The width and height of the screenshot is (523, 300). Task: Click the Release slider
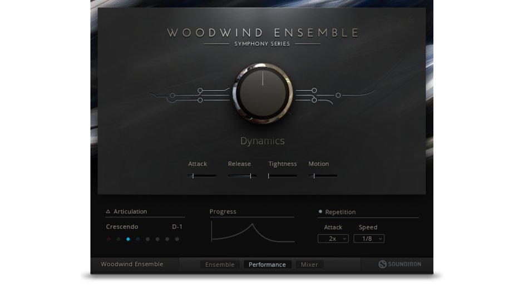(x=242, y=176)
